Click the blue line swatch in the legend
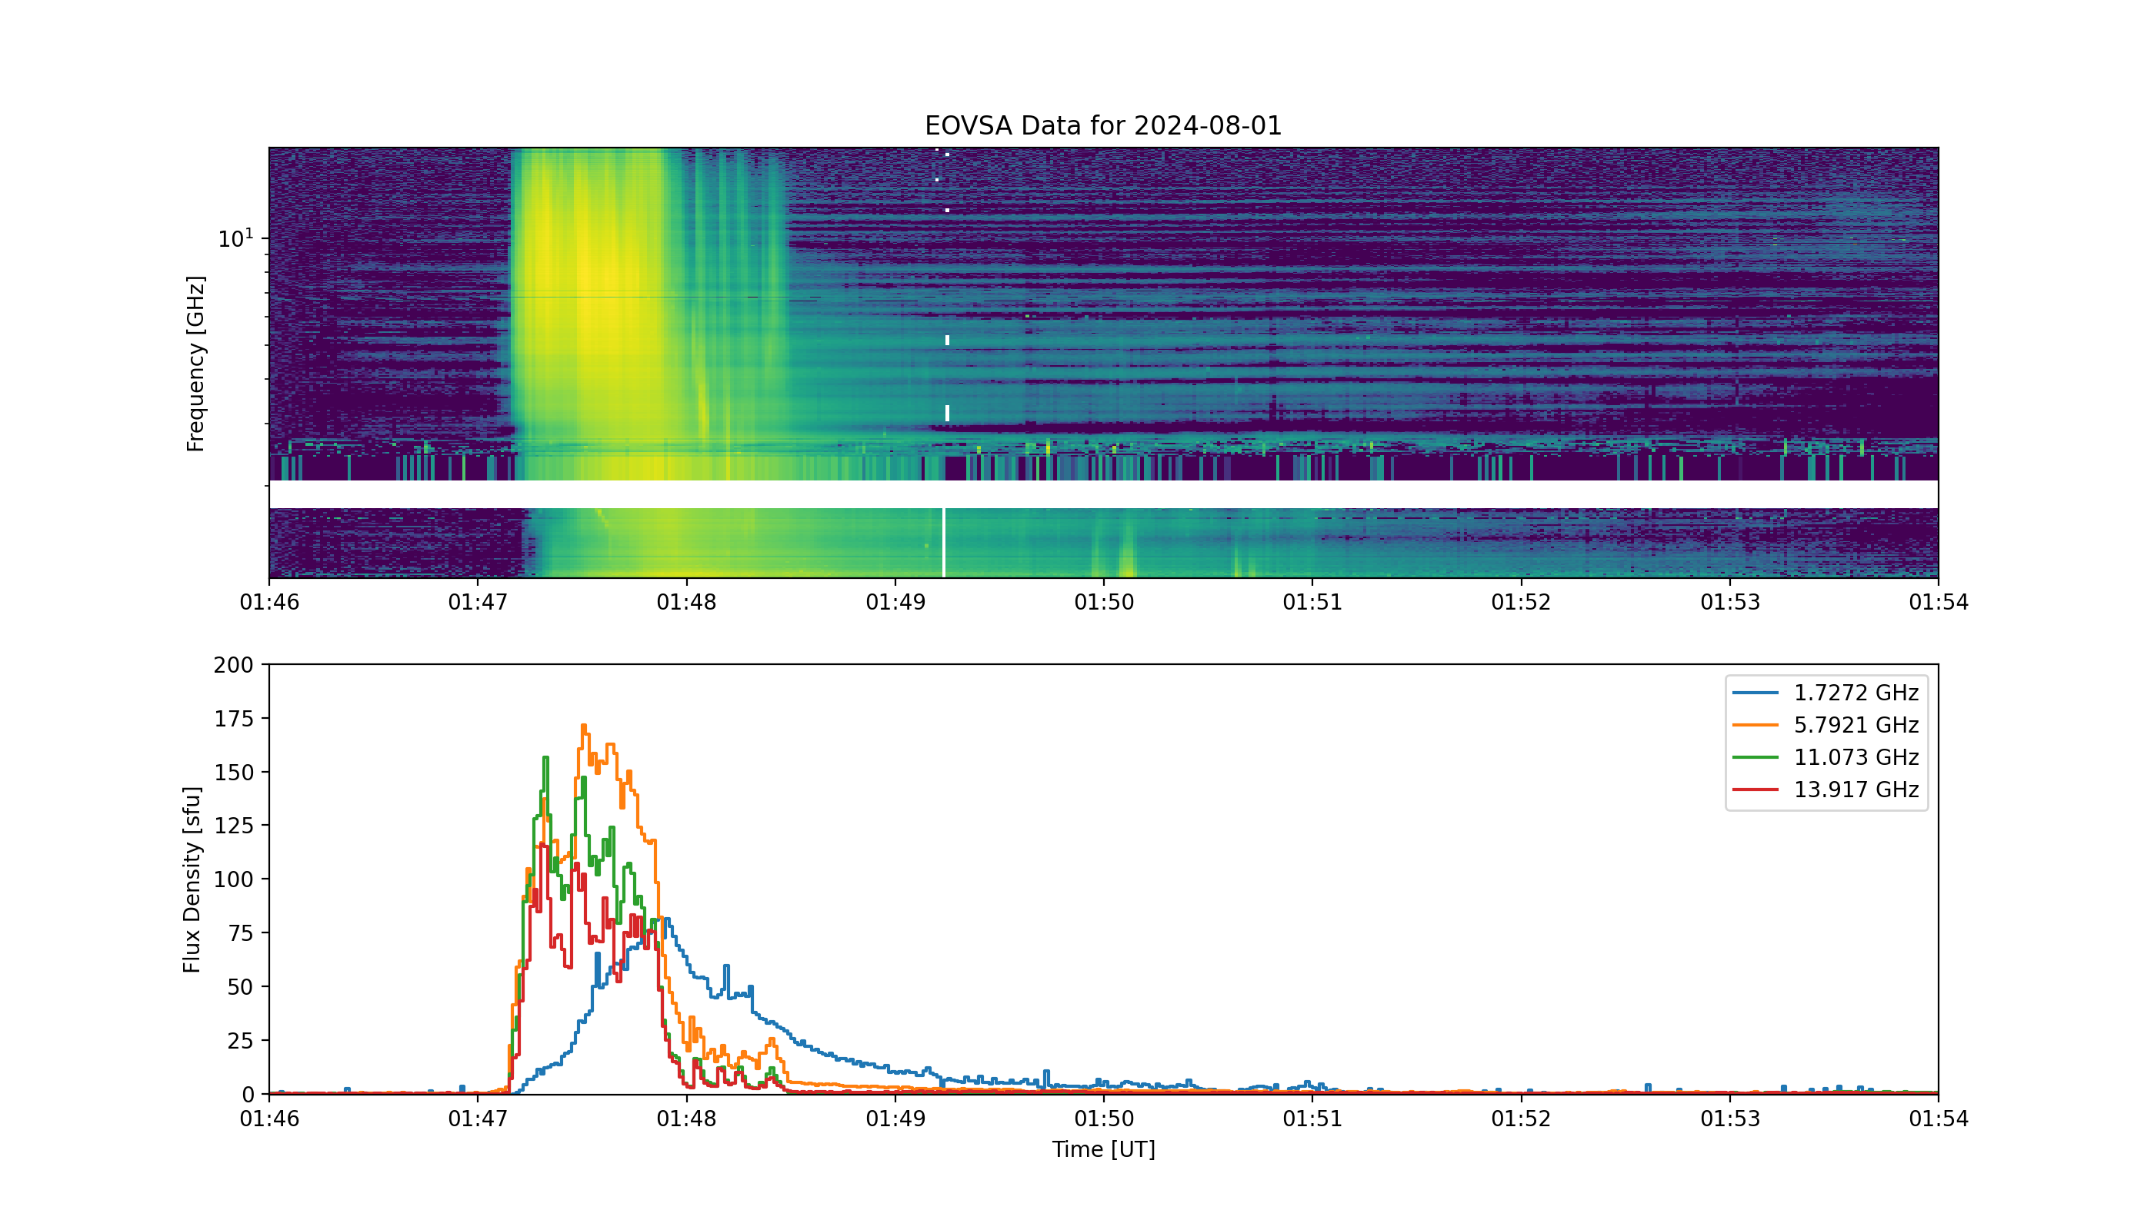This screenshot has width=2154, height=1230. point(1755,693)
